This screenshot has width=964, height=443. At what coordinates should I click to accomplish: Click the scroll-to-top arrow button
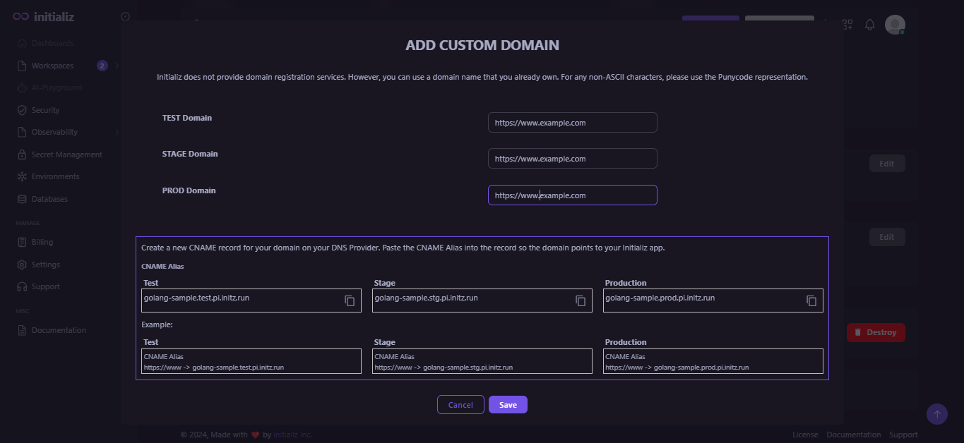click(937, 414)
